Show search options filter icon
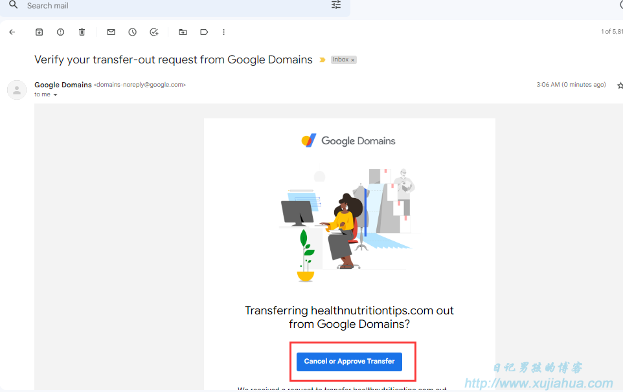Screen dimensions: 623x392 (336, 5)
